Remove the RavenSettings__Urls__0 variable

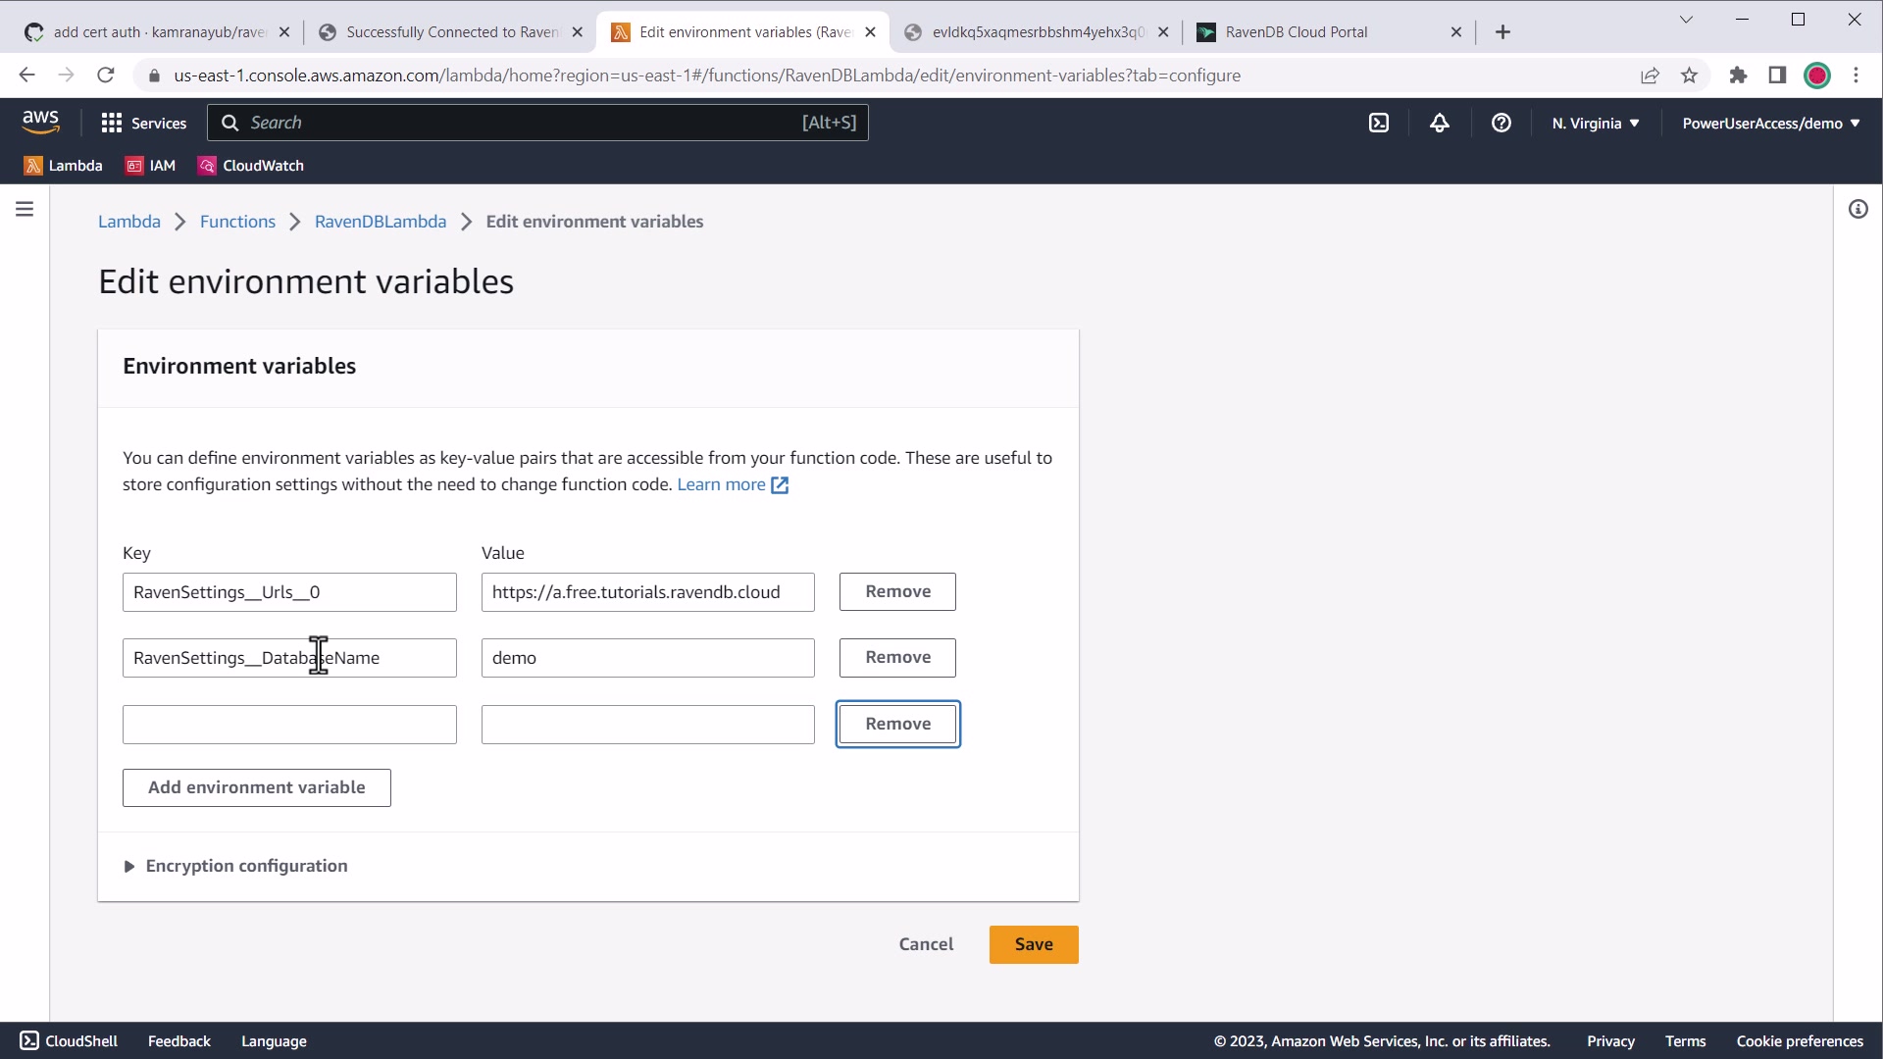(x=897, y=591)
